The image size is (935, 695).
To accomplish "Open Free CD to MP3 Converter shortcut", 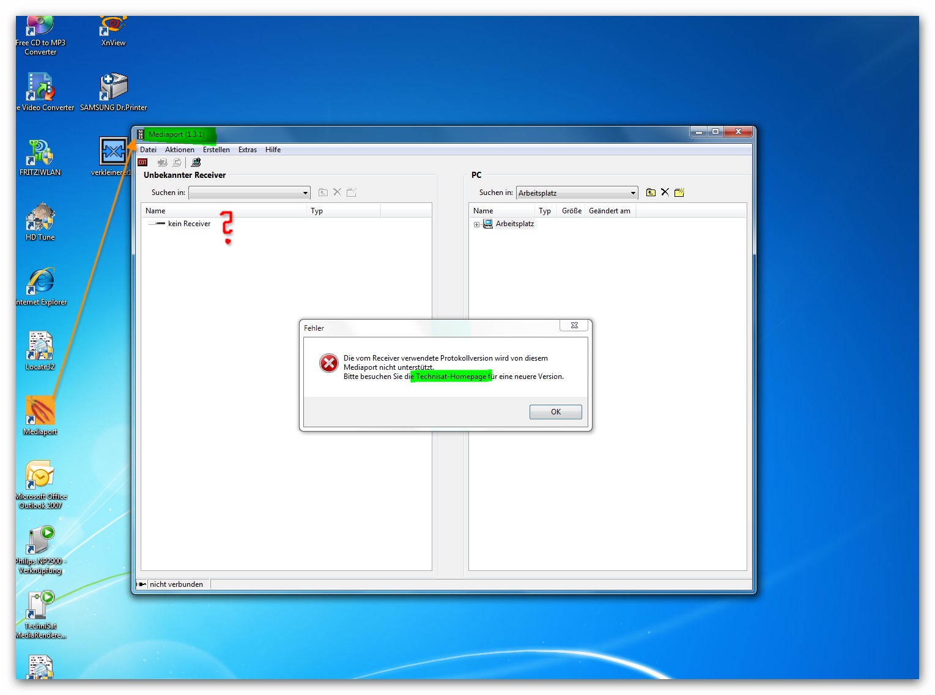I will (40, 35).
